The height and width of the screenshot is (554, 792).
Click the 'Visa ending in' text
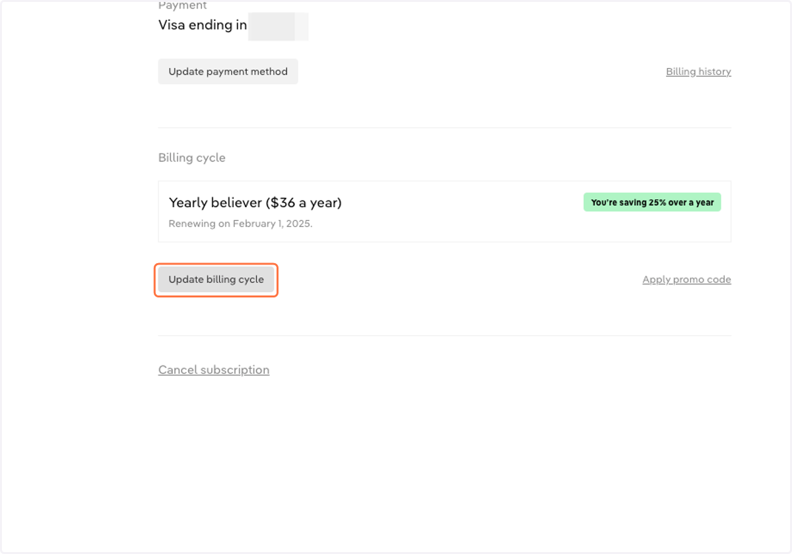click(x=203, y=25)
